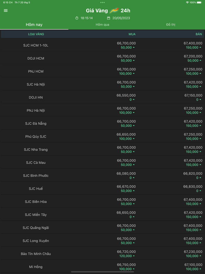Select the Mi Hồng row
205x274 pixels.
tap(102, 267)
